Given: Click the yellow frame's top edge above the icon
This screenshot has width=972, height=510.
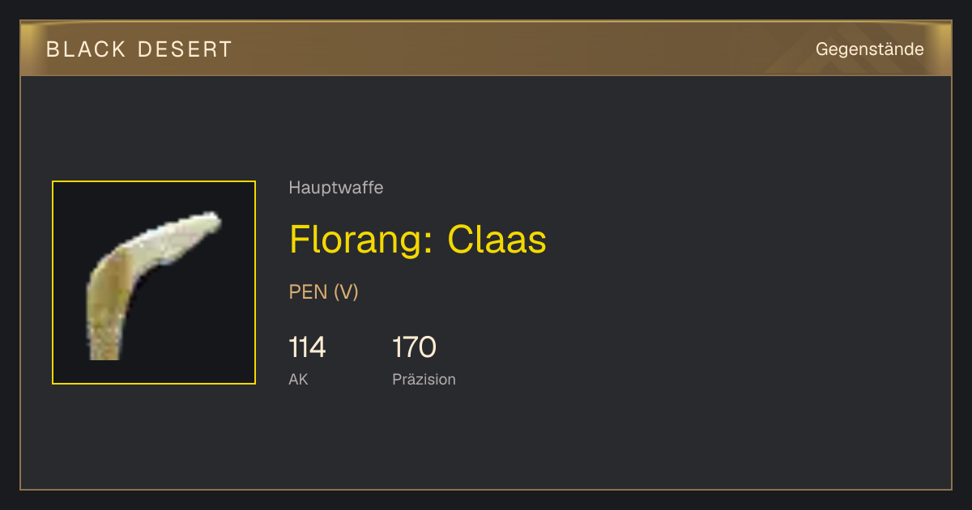Looking at the screenshot, I should point(154,181).
